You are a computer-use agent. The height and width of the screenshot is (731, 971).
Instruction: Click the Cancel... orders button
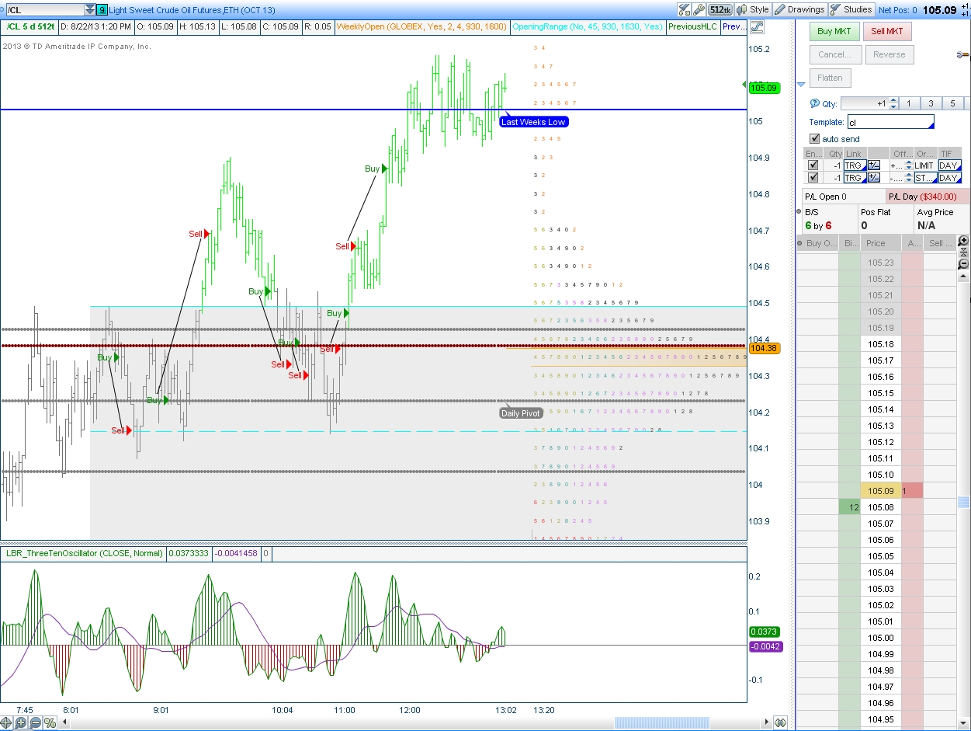pos(834,54)
